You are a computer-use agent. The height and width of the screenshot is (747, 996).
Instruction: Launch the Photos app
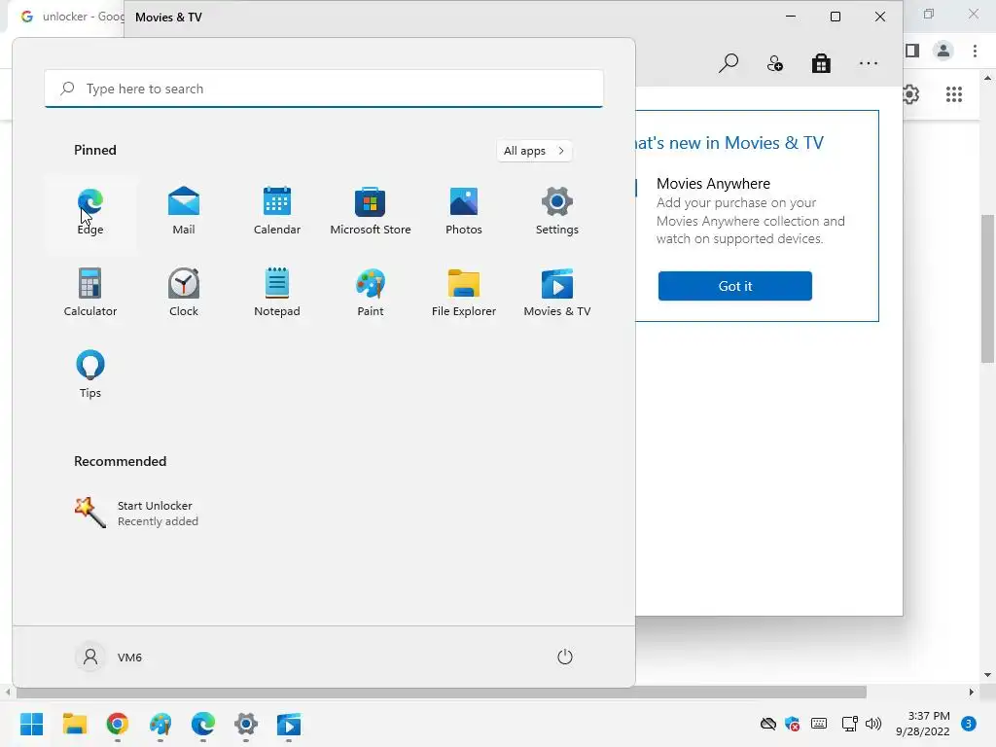pos(464,211)
